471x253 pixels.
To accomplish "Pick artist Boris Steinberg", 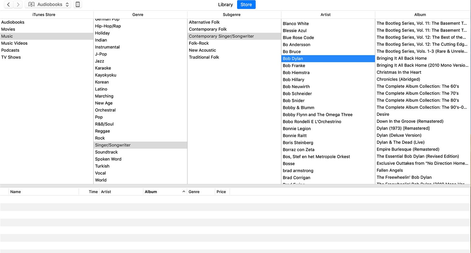I will point(328,143).
